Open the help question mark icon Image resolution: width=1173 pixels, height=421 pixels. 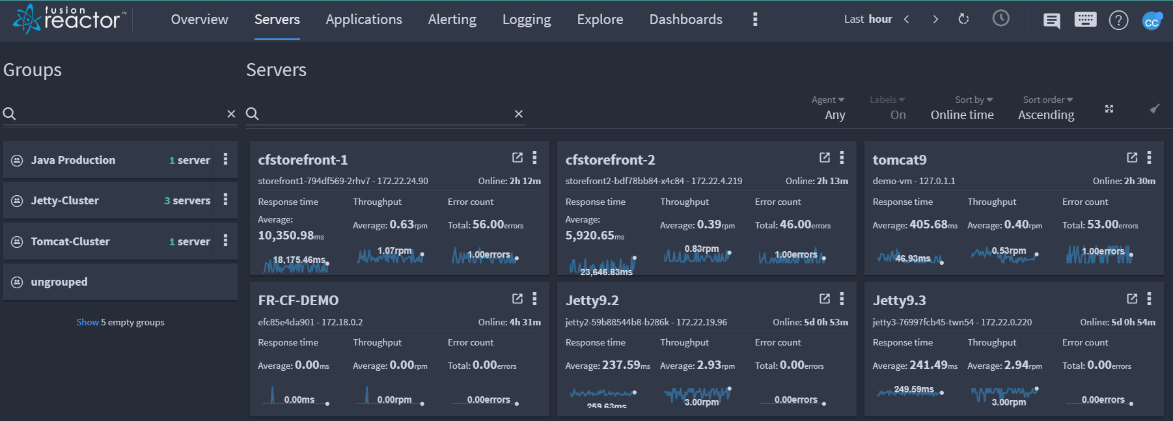coord(1118,20)
